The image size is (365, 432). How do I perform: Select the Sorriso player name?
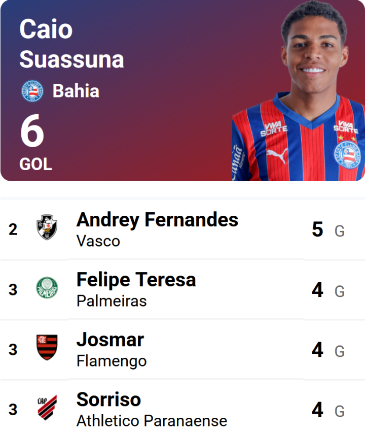[x=108, y=400]
